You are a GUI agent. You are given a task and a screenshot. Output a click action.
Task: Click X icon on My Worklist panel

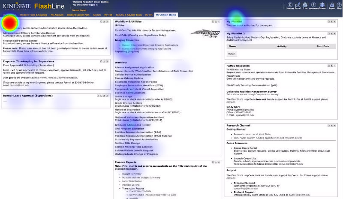click(334, 22)
